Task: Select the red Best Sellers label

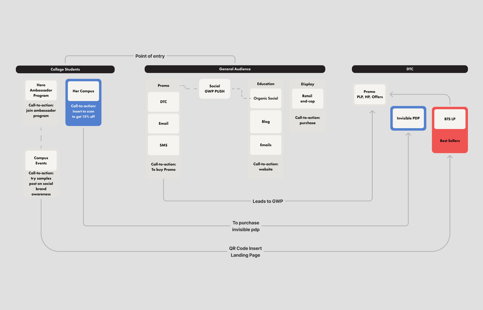Action: [x=450, y=141]
